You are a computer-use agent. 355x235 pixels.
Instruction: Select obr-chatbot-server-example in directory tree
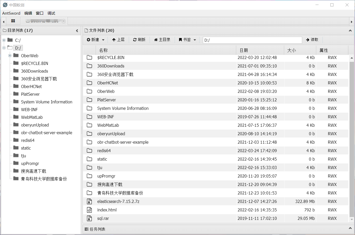[x=47, y=133]
